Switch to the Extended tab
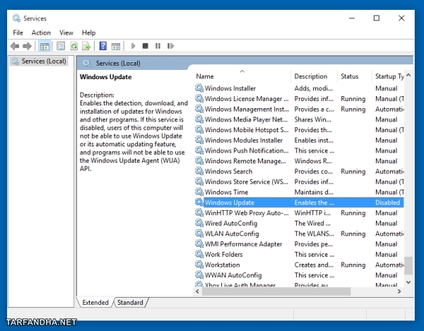 click(95, 302)
